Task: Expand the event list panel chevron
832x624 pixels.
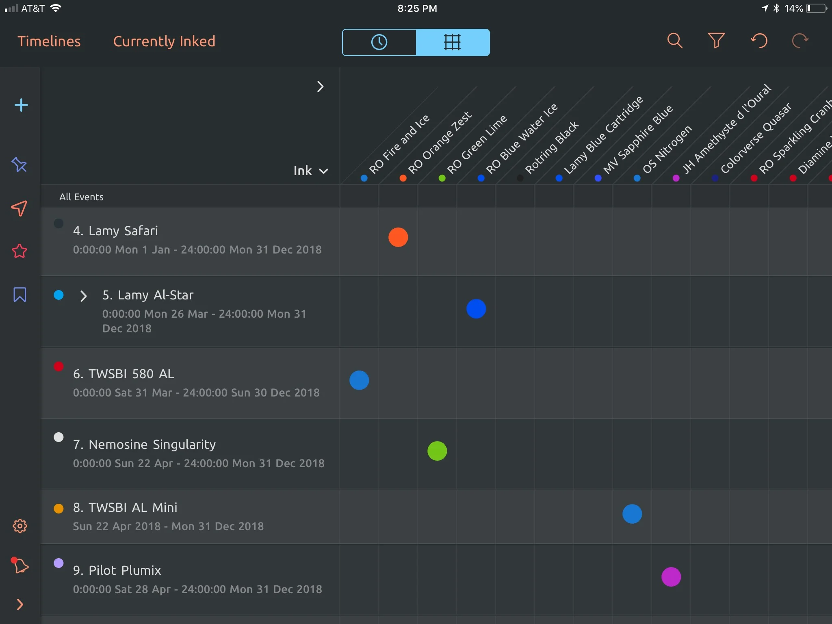Action: (321, 87)
